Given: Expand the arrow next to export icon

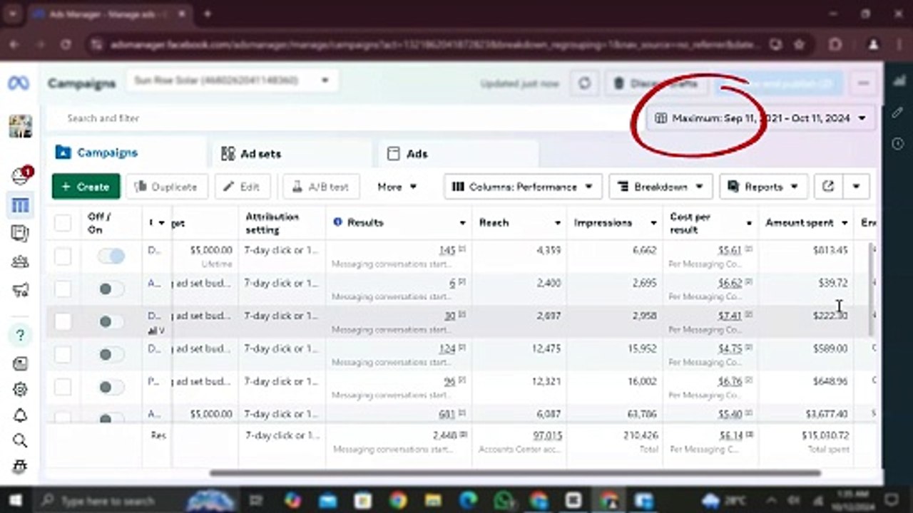Looking at the screenshot, I should (856, 187).
